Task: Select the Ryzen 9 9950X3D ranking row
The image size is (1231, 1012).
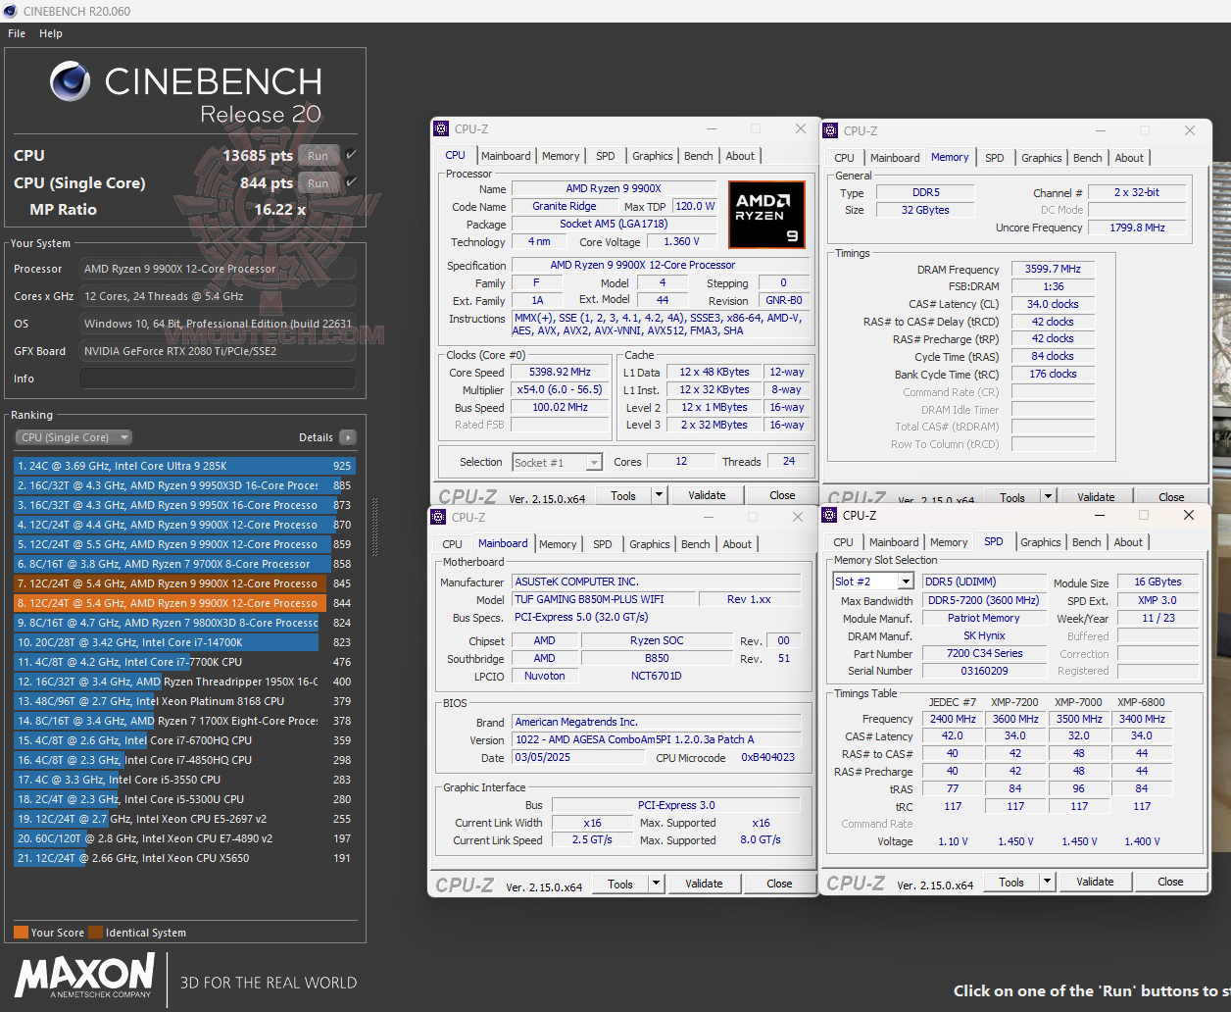Action: click(184, 485)
